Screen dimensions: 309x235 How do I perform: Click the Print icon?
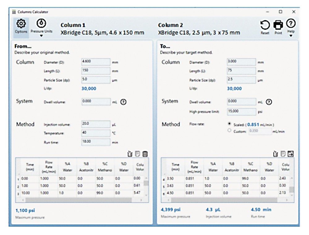(x=278, y=25)
